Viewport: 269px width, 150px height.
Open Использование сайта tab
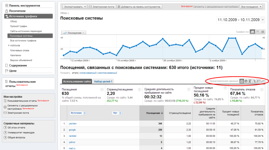77,81
